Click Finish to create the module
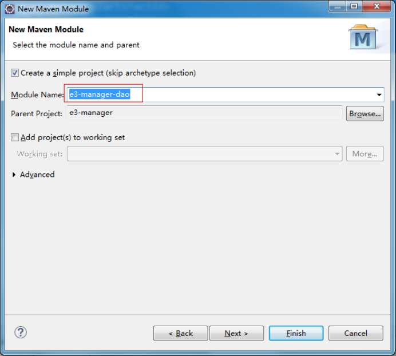396x356 pixels. tap(296, 333)
